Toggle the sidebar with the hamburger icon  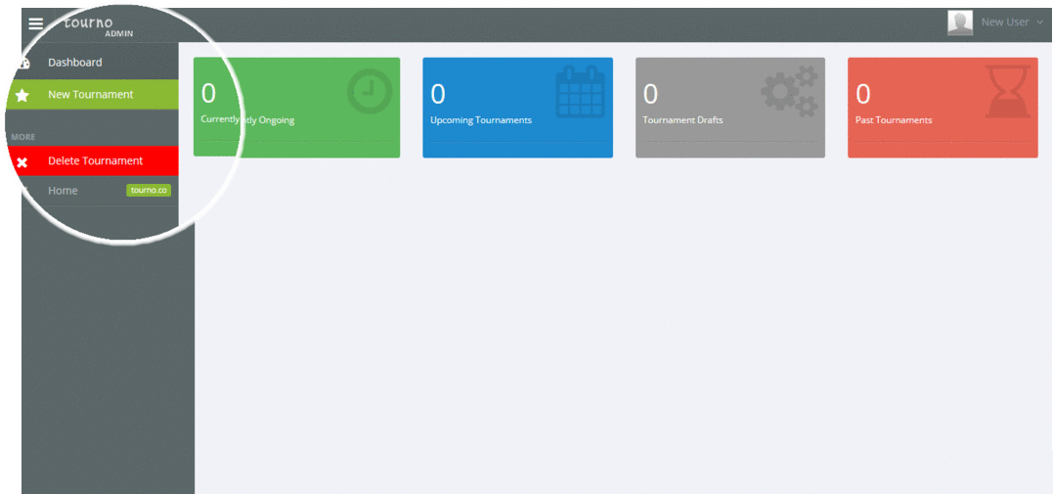[36, 23]
